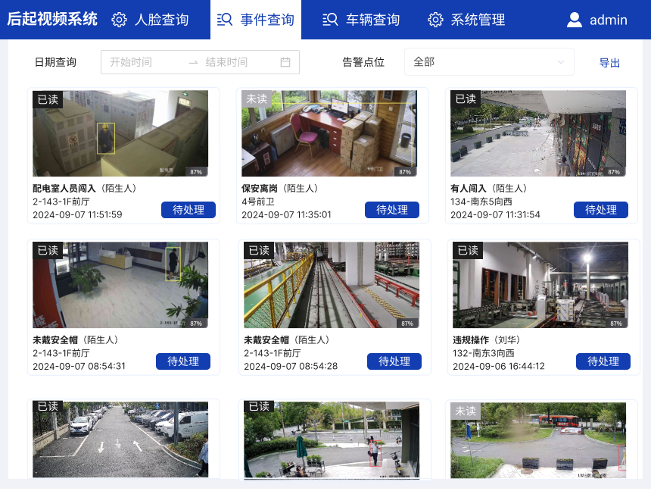Open the 有人闯入 event thumbnail

538,134
